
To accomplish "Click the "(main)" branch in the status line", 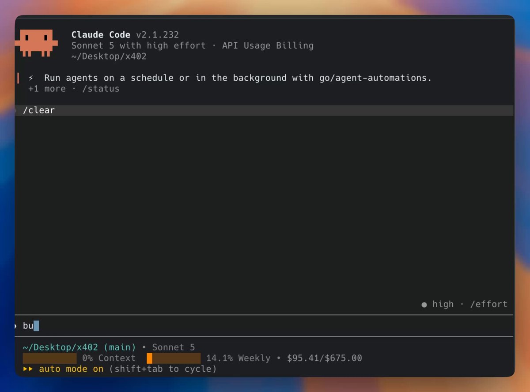I will (120, 347).
